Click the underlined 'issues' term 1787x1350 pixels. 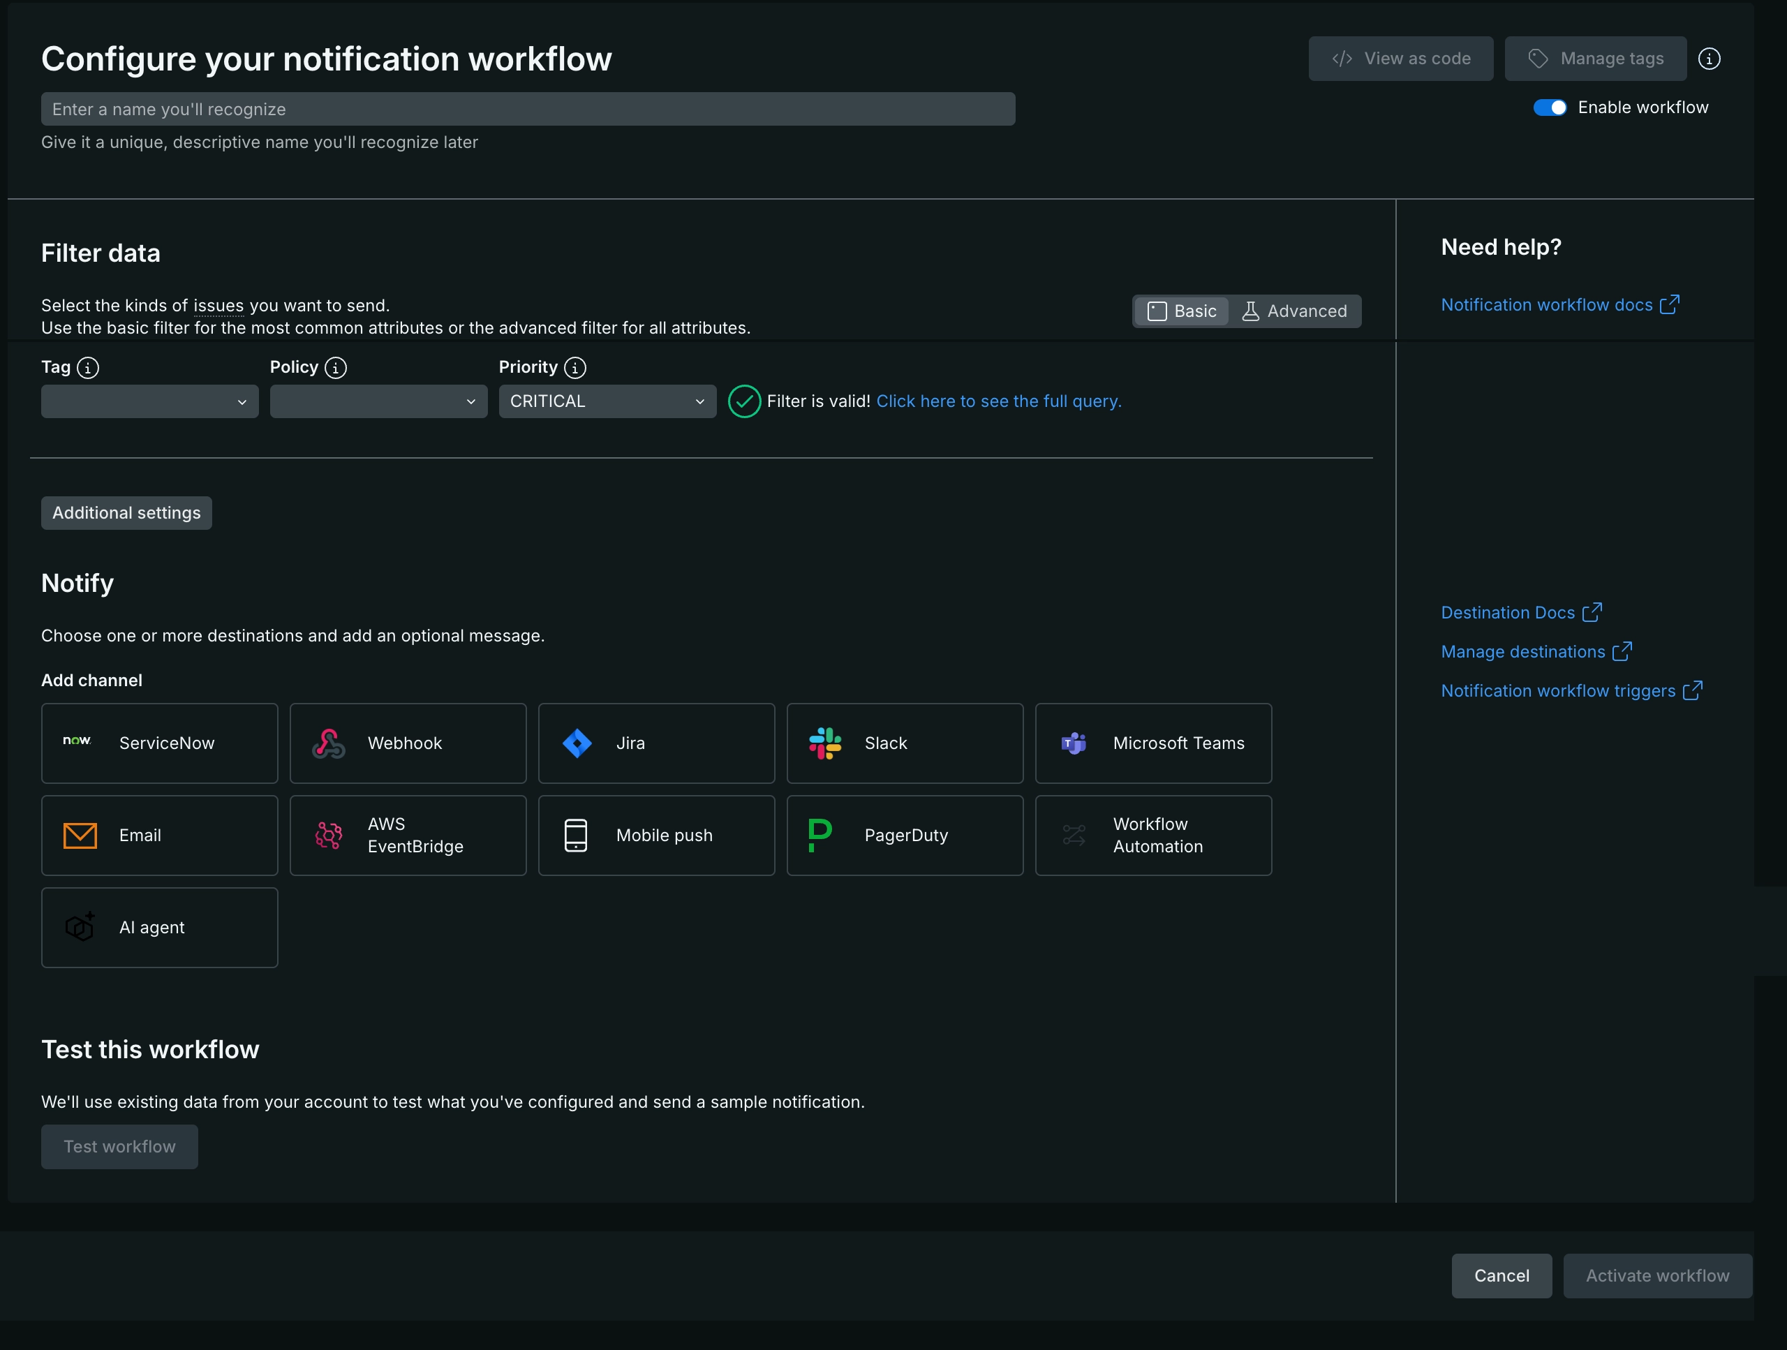tap(218, 305)
